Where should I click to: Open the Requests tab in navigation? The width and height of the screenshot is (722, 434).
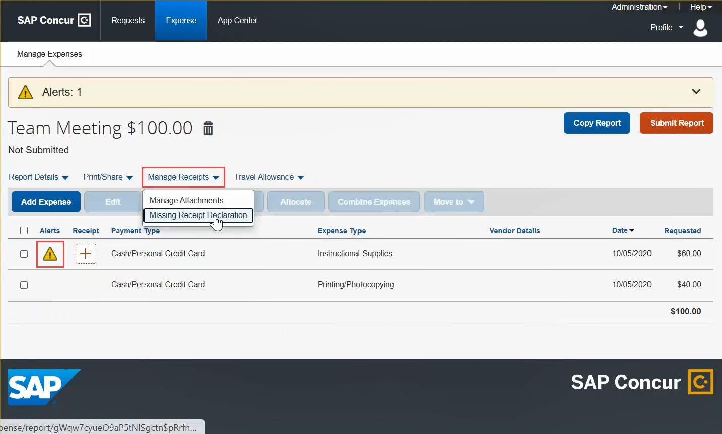[x=128, y=21]
